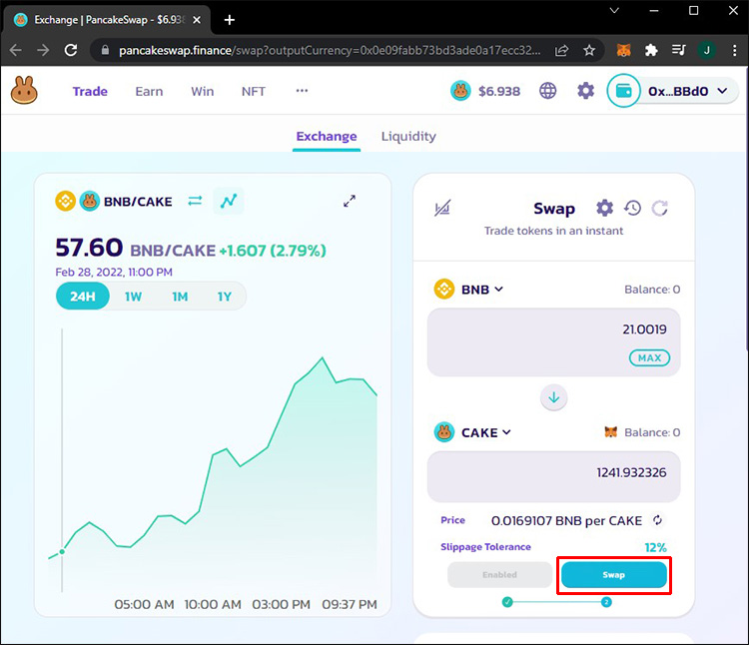Open the Chrome three-dot menu

[x=735, y=50]
